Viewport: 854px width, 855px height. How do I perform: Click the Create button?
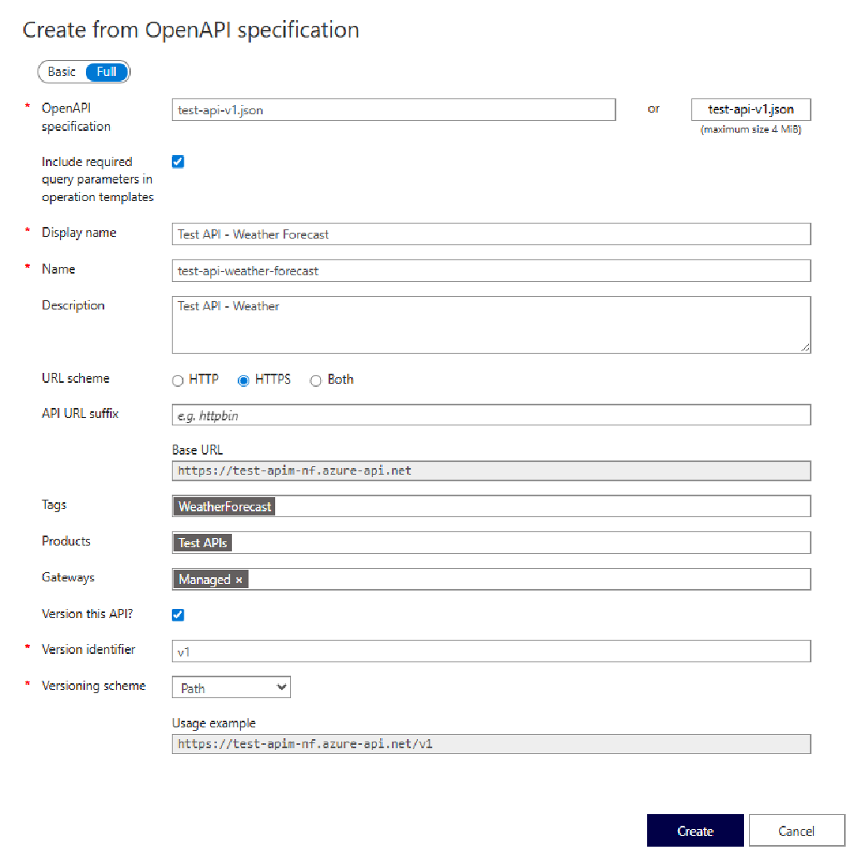(x=695, y=830)
